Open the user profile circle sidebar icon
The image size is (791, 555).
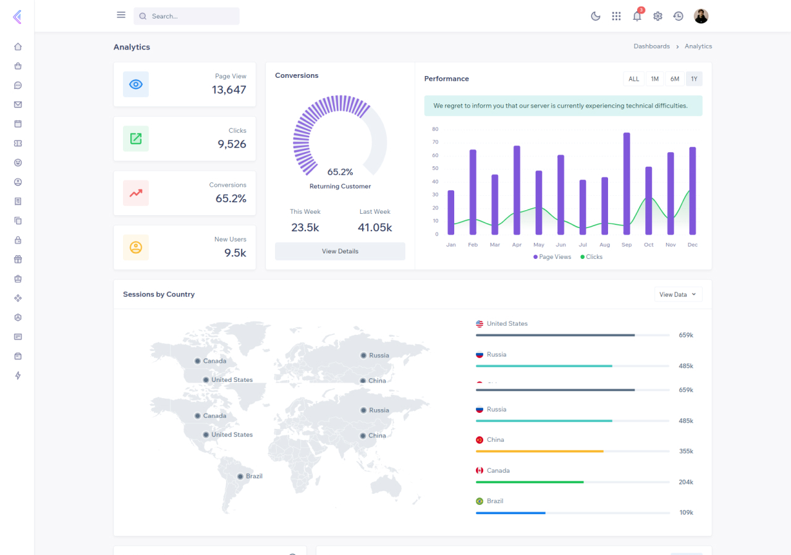click(18, 182)
